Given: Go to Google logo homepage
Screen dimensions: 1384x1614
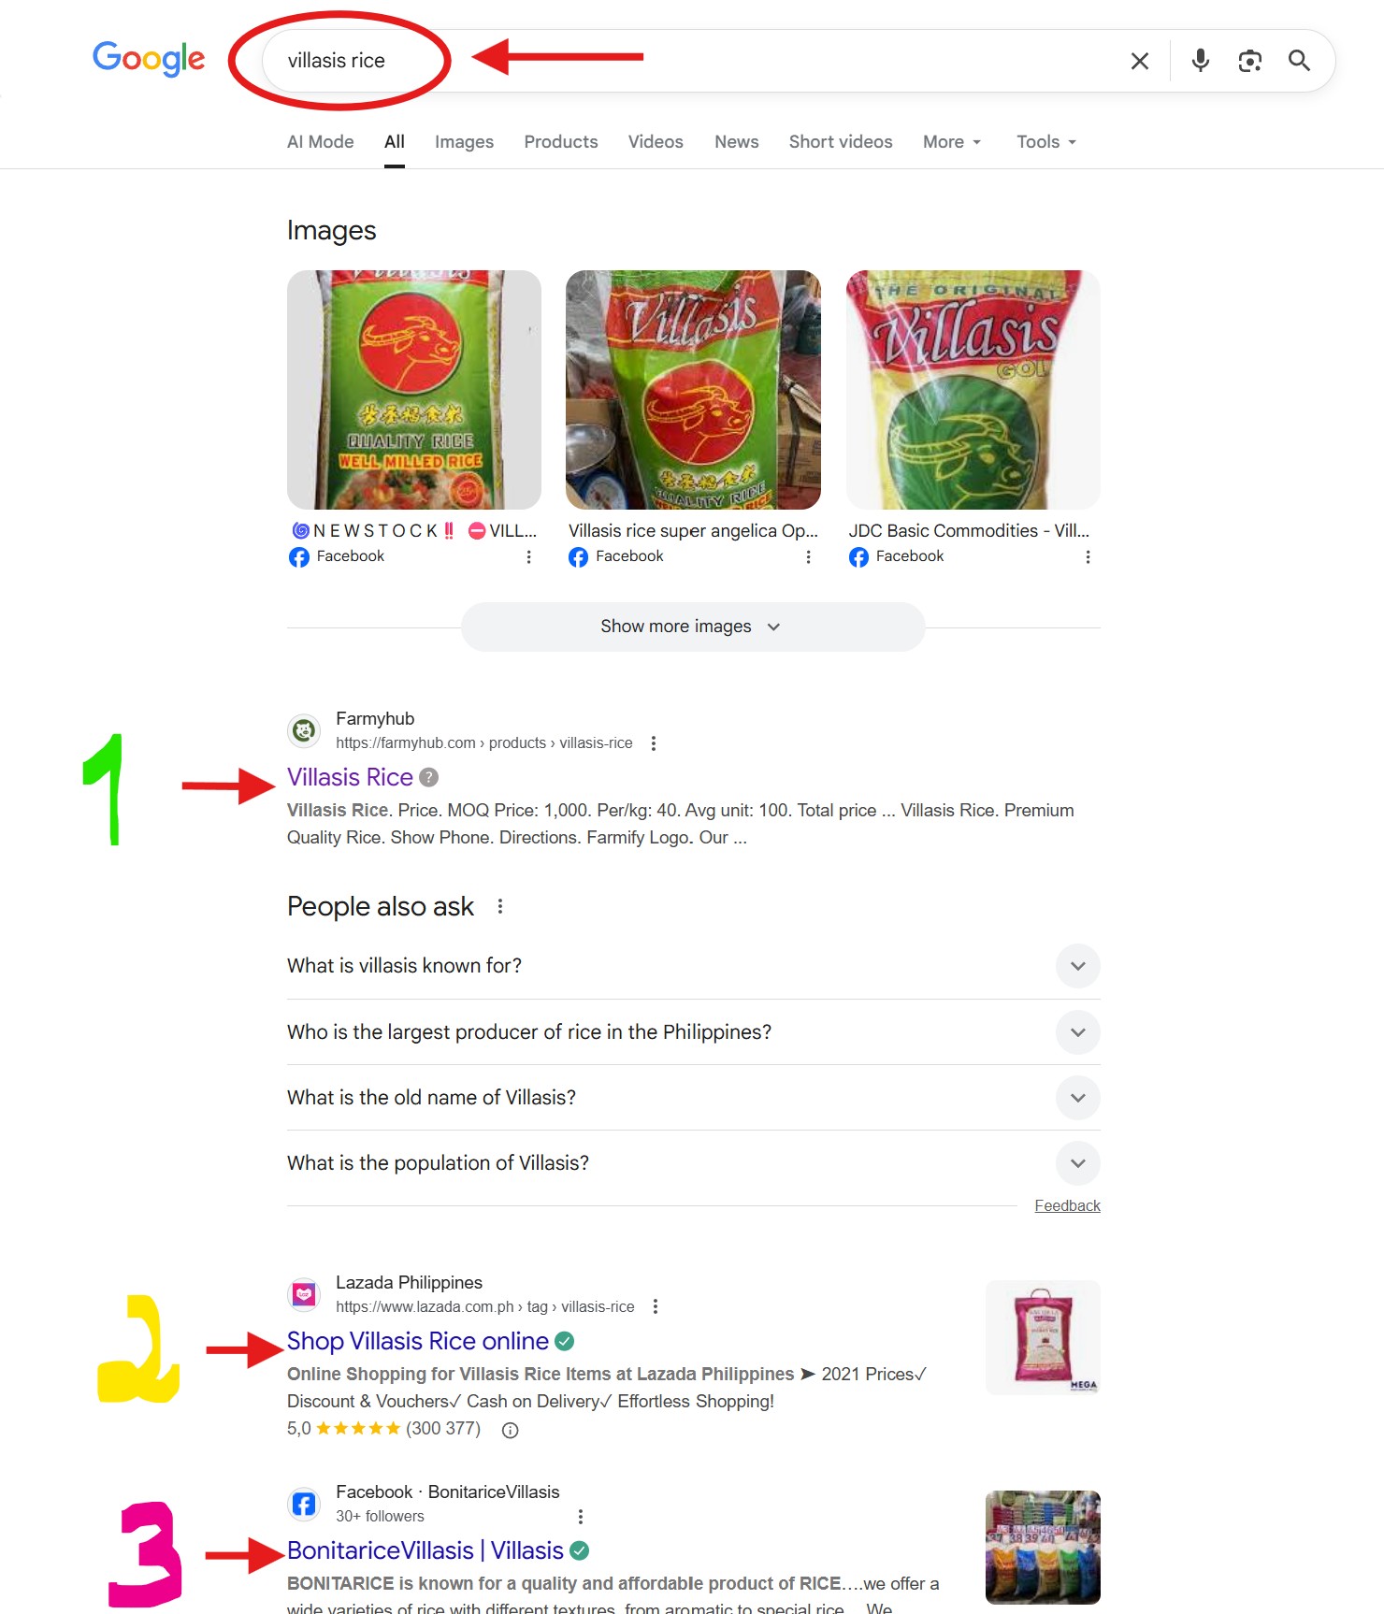Looking at the screenshot, I should 149,60.
